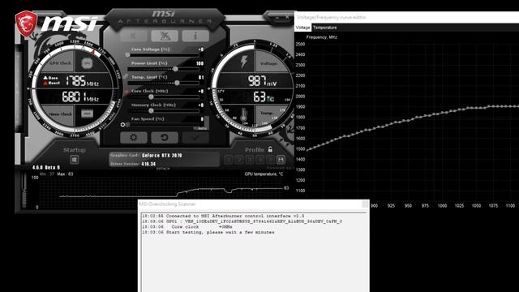Click the Power Limit value 100
This screenshot has height=292, width=519.
click(x=200, y=63)
